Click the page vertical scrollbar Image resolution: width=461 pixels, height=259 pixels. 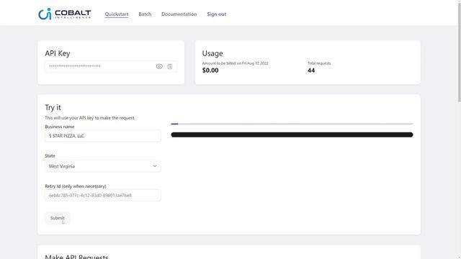tap(459, 51)
